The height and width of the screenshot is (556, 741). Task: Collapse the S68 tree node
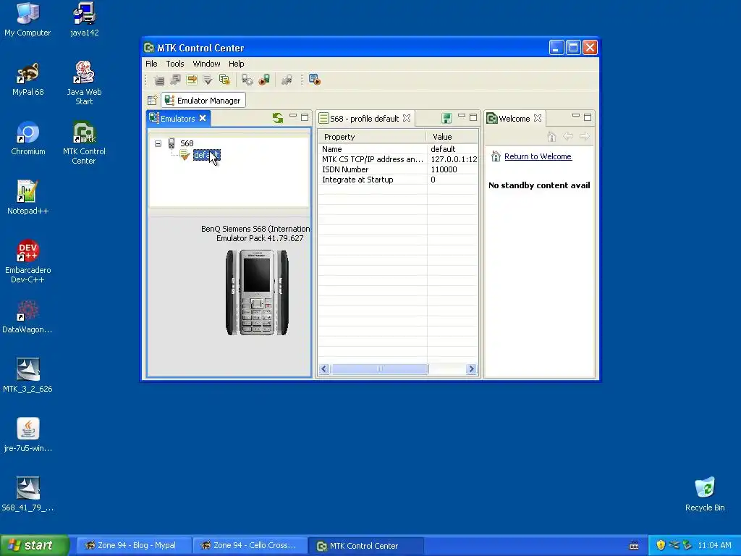[158, 143]
